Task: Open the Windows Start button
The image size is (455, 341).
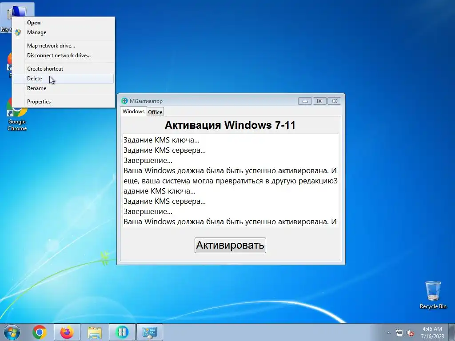Action: [12, 332]
